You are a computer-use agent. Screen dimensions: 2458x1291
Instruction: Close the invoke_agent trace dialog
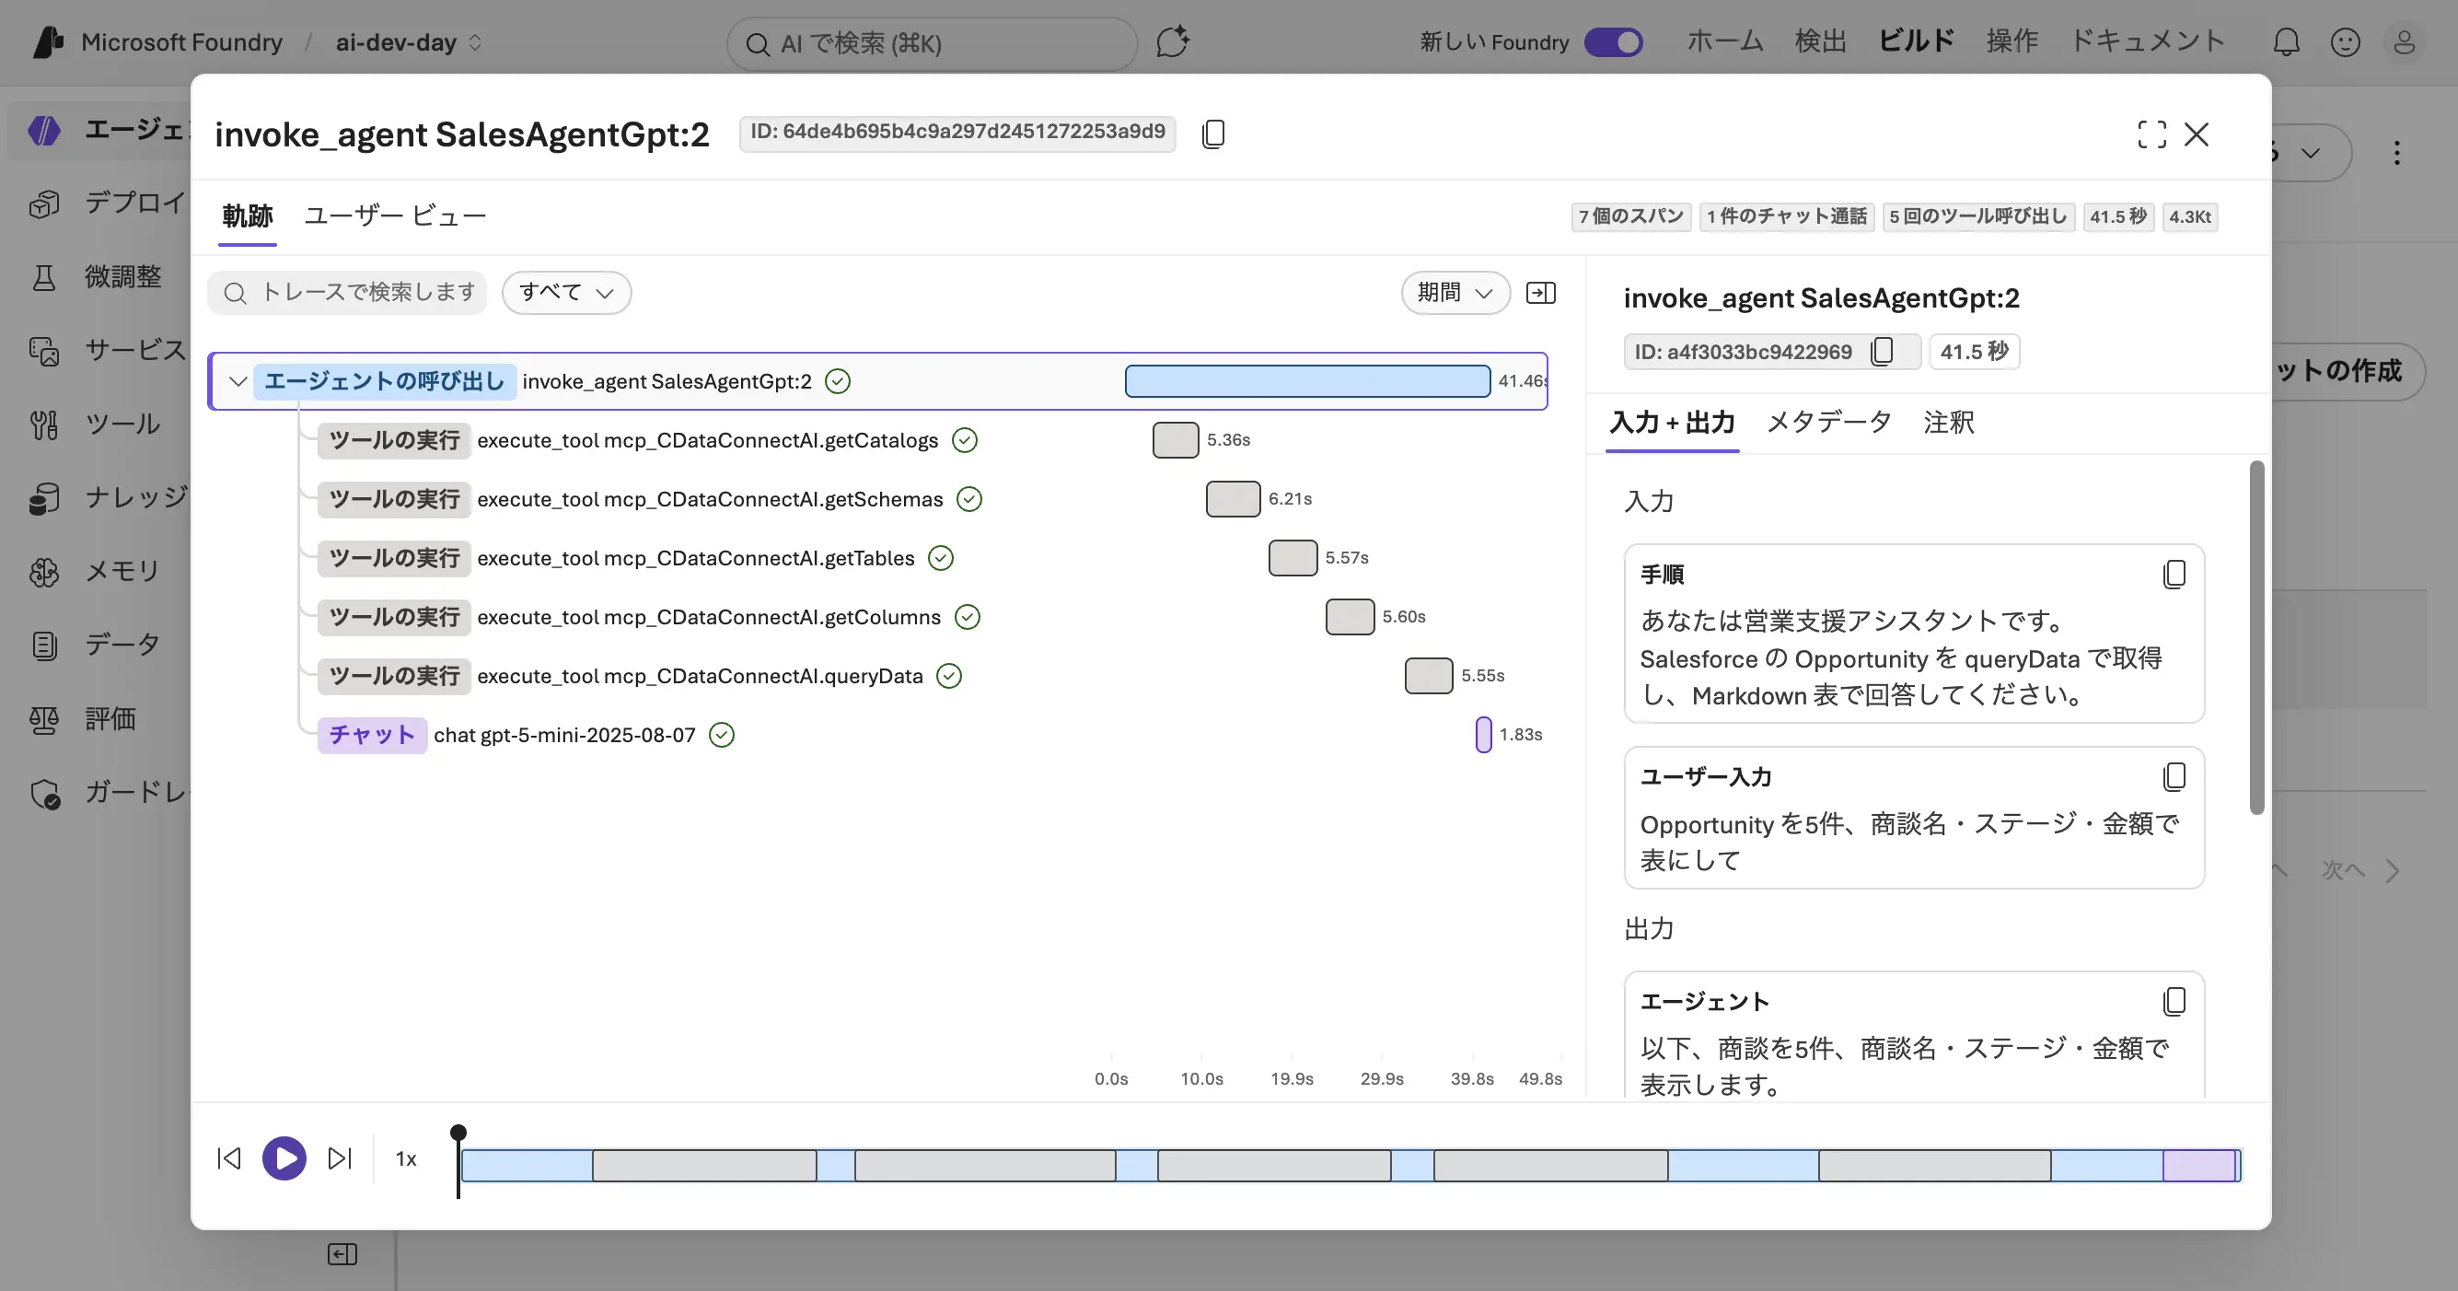click(2197, 134)
